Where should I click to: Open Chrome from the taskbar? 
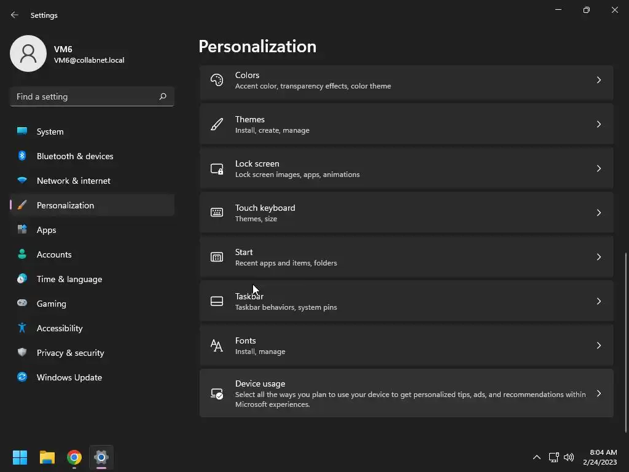tap(74, 457)
